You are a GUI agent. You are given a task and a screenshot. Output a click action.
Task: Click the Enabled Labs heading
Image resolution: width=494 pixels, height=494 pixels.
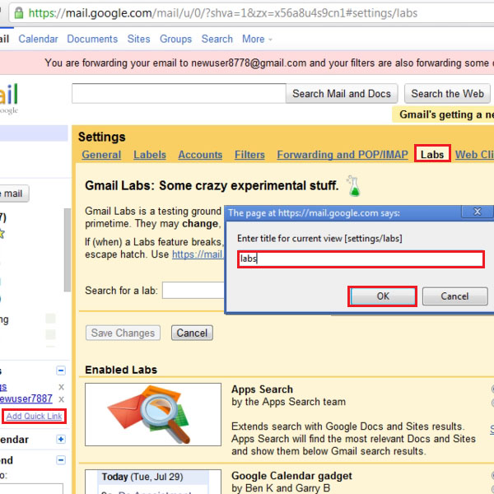121,370
